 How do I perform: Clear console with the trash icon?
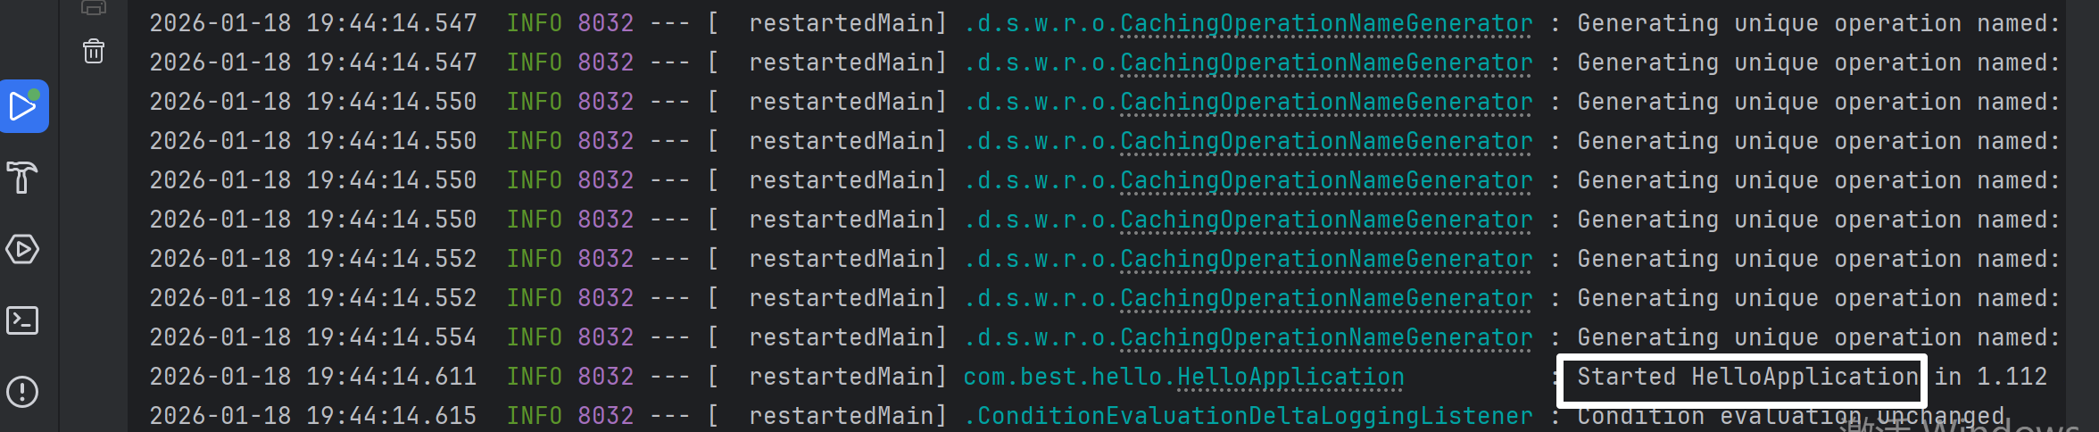click(94, 52)
